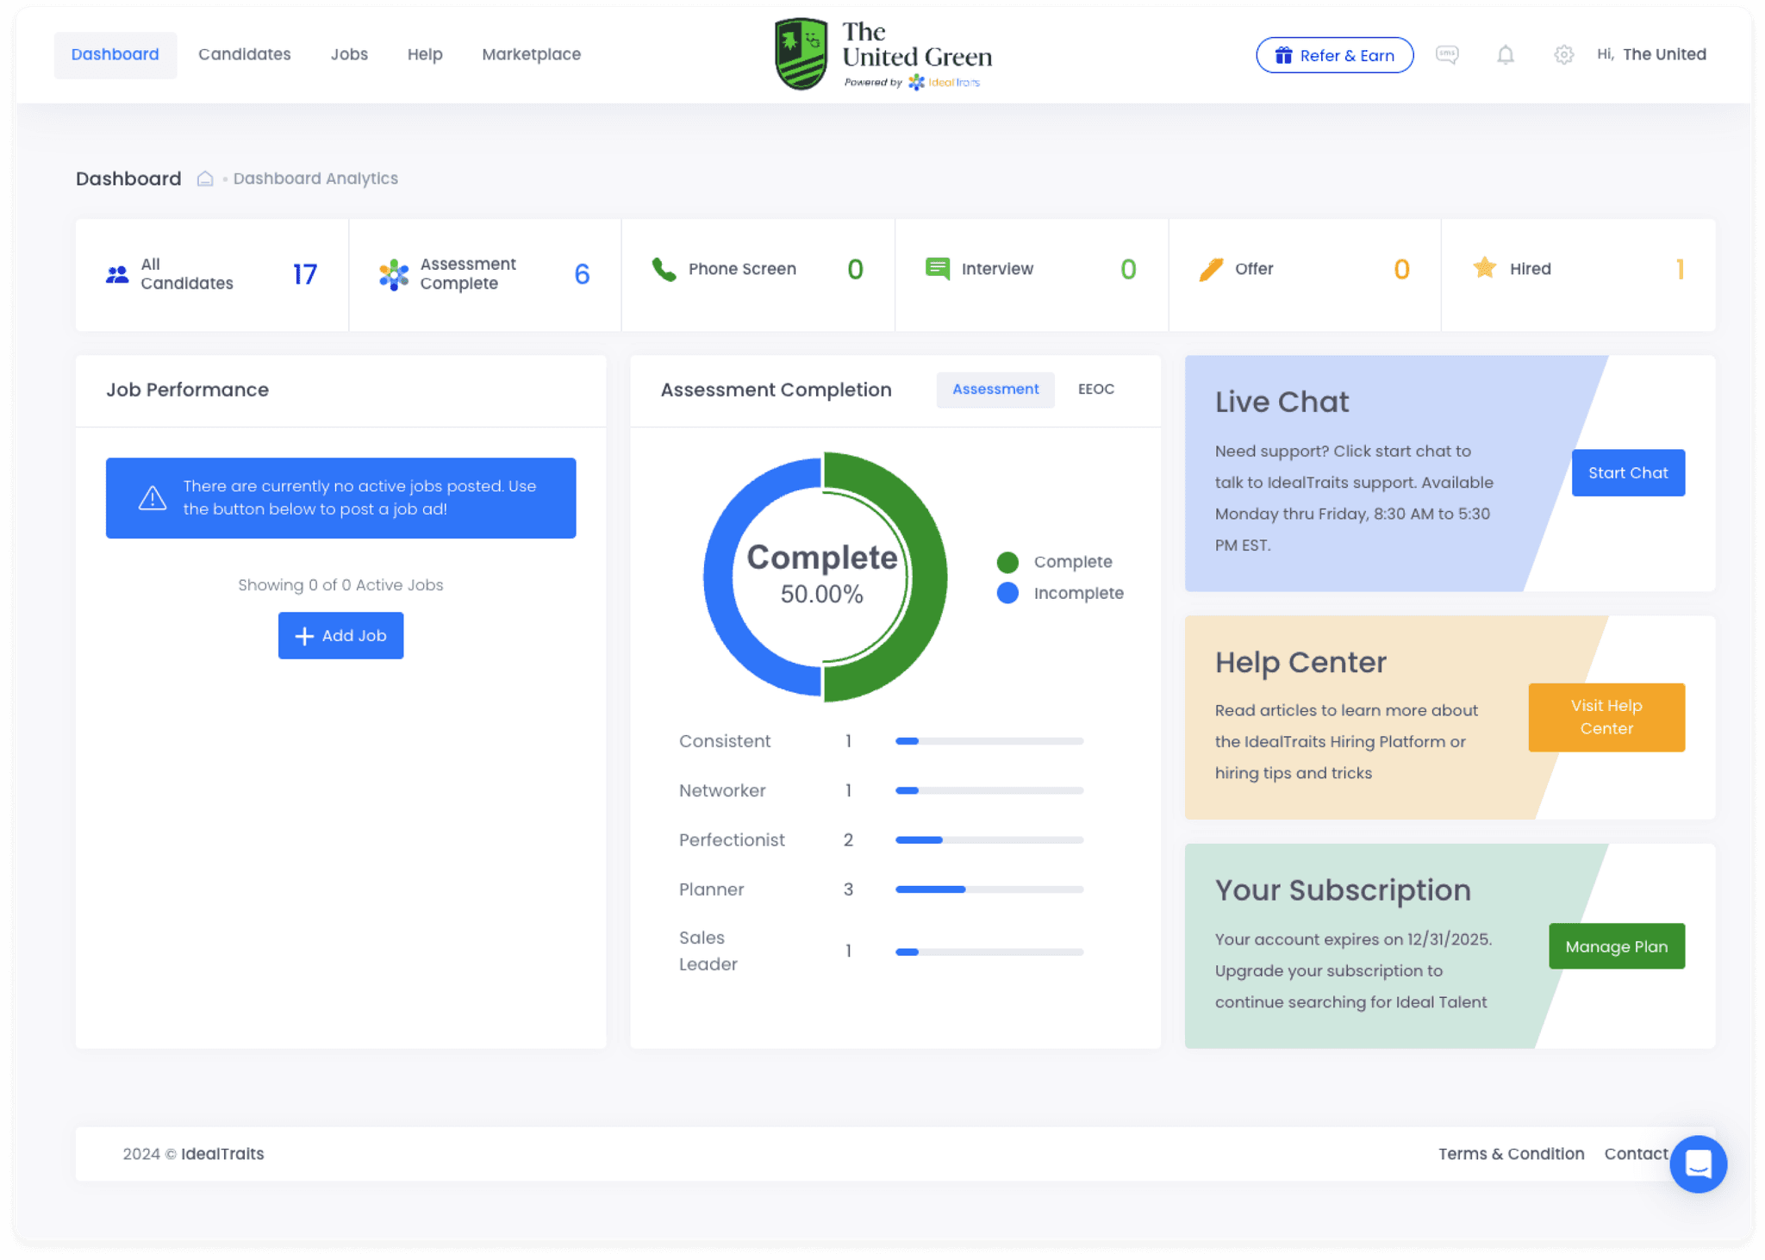1765x1260 pixels.
Task: Click Manage Plan in Your Subscription
Action: pos(1616,945)
